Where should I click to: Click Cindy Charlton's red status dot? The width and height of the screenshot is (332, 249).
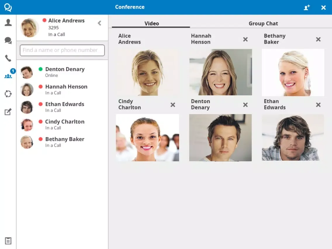tap(41, 122)
